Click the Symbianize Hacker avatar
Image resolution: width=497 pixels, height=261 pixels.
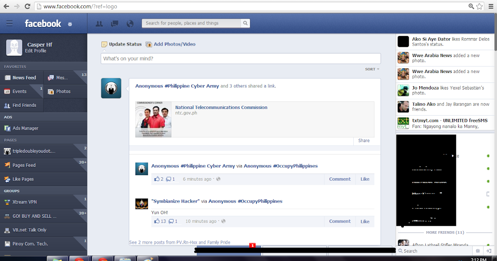(x=142, y=204)
